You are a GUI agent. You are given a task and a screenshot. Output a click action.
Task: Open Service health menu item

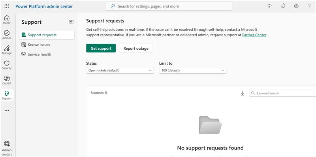(47, 54)
